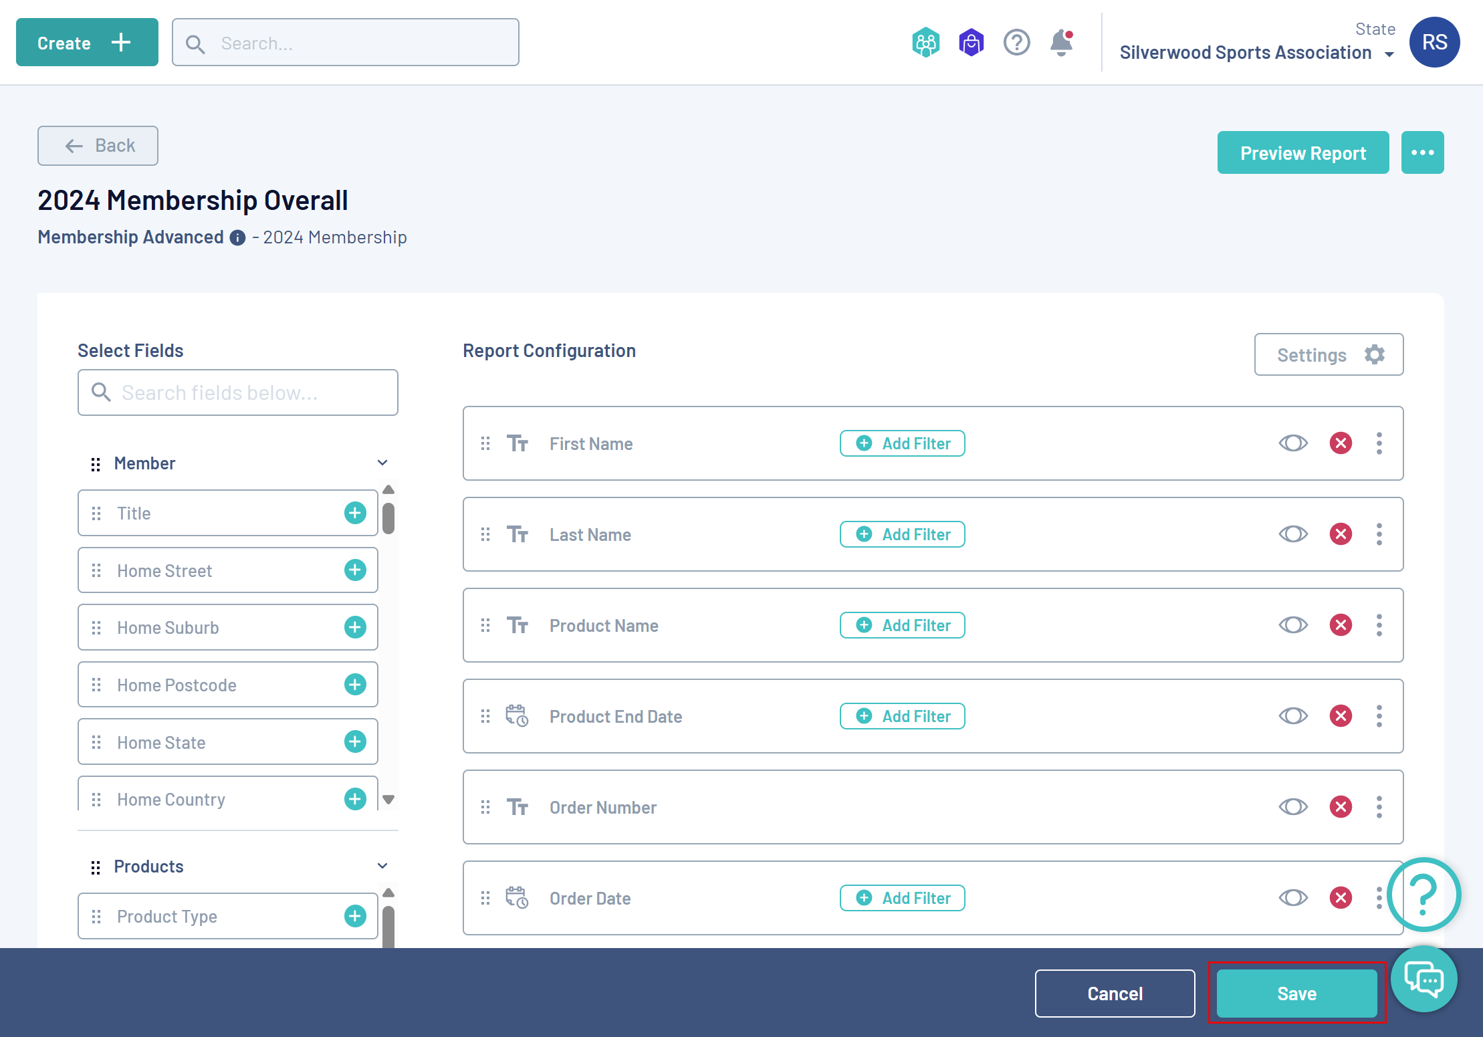Viewport: 1483px width, 1037px height.
Task: Collapse the Products section chevron
Action: click(382, 866)
